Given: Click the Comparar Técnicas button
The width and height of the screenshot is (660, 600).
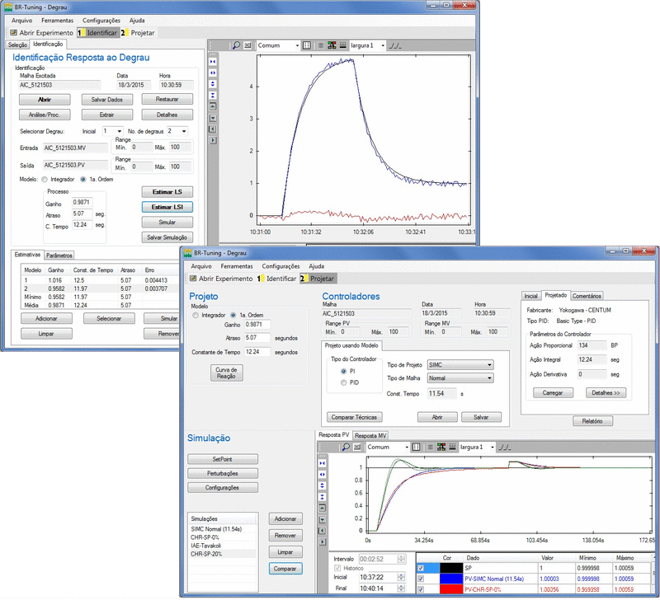Looking at the screenshot, I should pyautogui.click(x=354, y=417).
